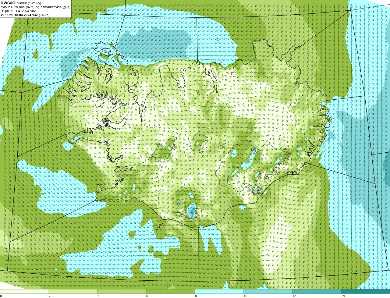
Task: Click the '4' label on the color scale
Action: coord(98,296)
